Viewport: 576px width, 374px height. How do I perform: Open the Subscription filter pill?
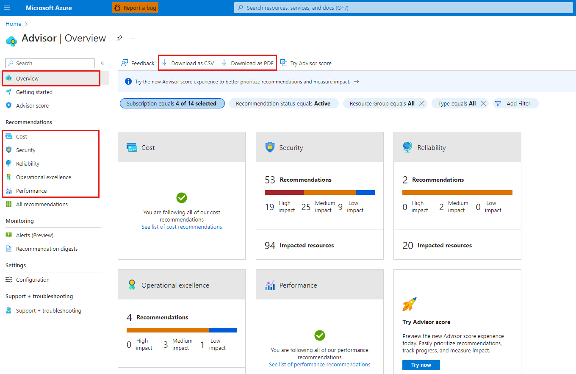172,103
